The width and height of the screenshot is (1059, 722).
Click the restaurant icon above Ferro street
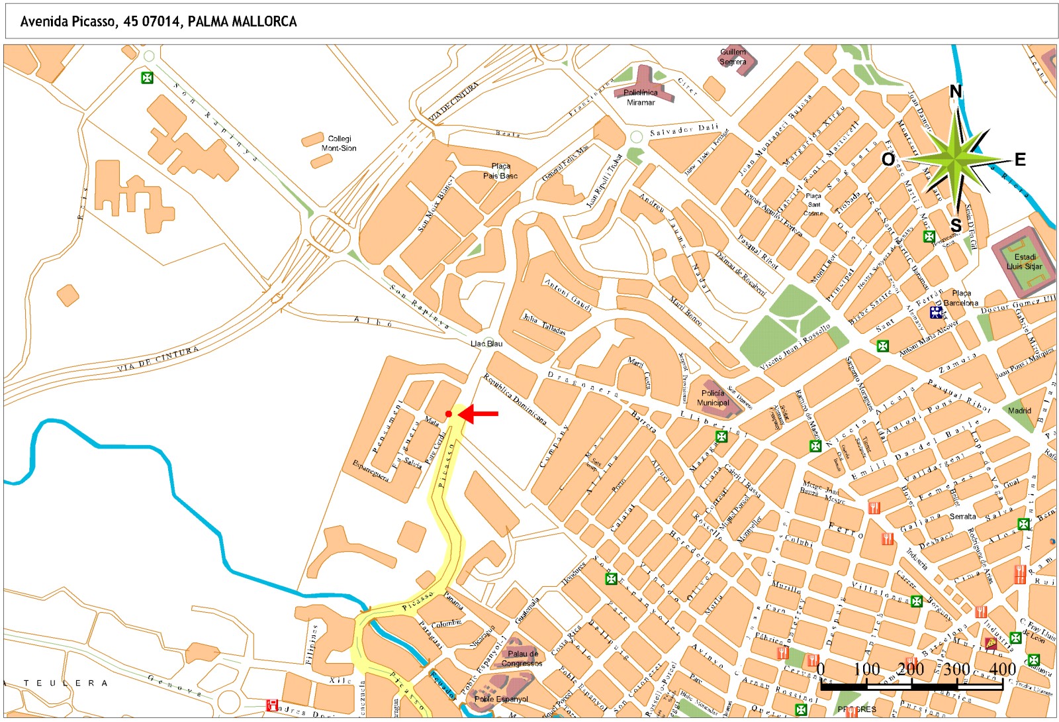pos(874,508)
